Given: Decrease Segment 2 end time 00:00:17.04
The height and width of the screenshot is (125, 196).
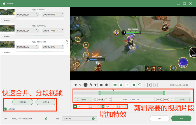Looking at the screenshot, I should (x=62, y=32).
